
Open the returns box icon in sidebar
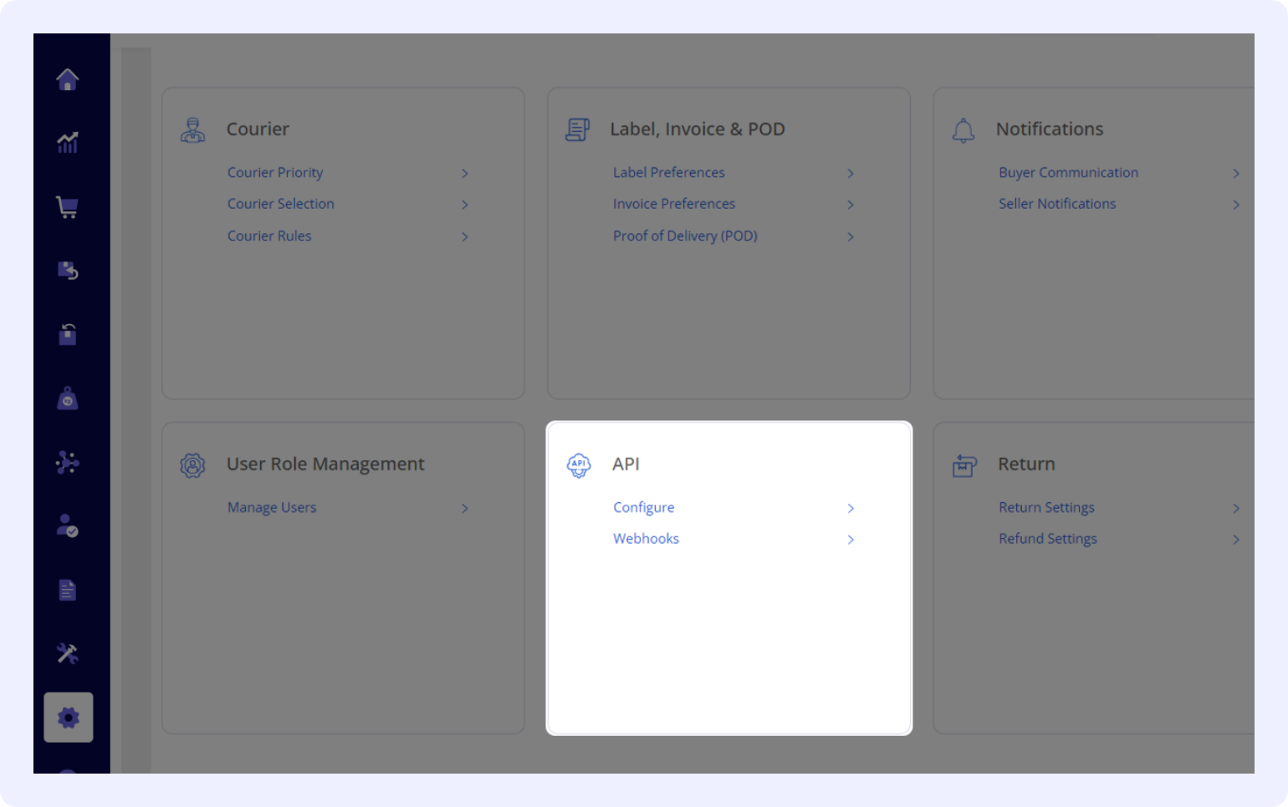coord(68,271)
